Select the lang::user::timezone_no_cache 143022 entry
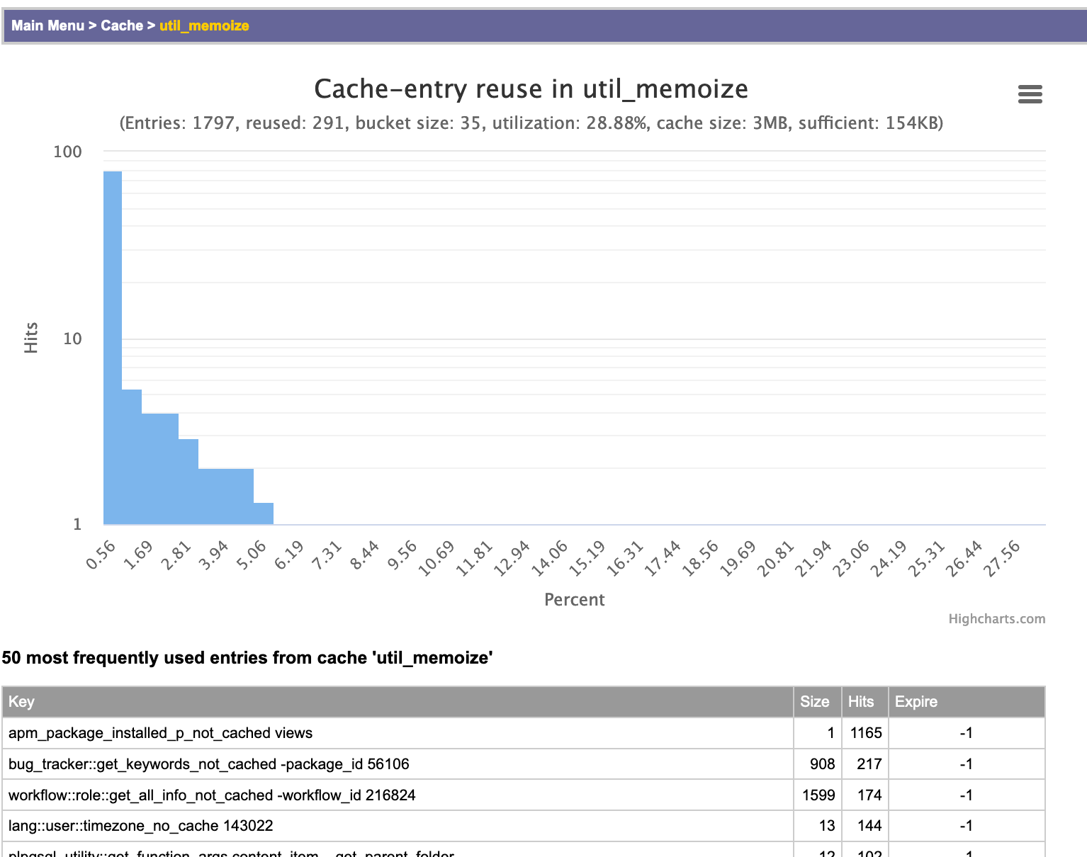The height and width of the screenshot is (857, 1087). point(140,826)
